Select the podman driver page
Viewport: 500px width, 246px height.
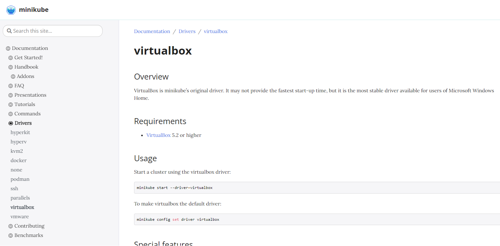(20, 179)
